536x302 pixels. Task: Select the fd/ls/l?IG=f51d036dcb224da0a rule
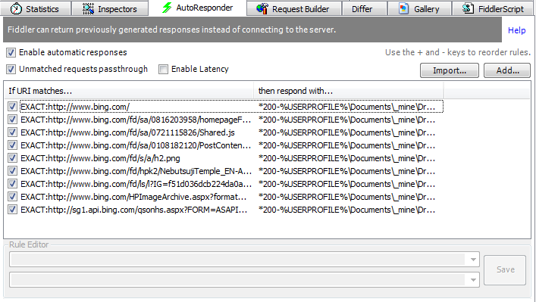226,184
